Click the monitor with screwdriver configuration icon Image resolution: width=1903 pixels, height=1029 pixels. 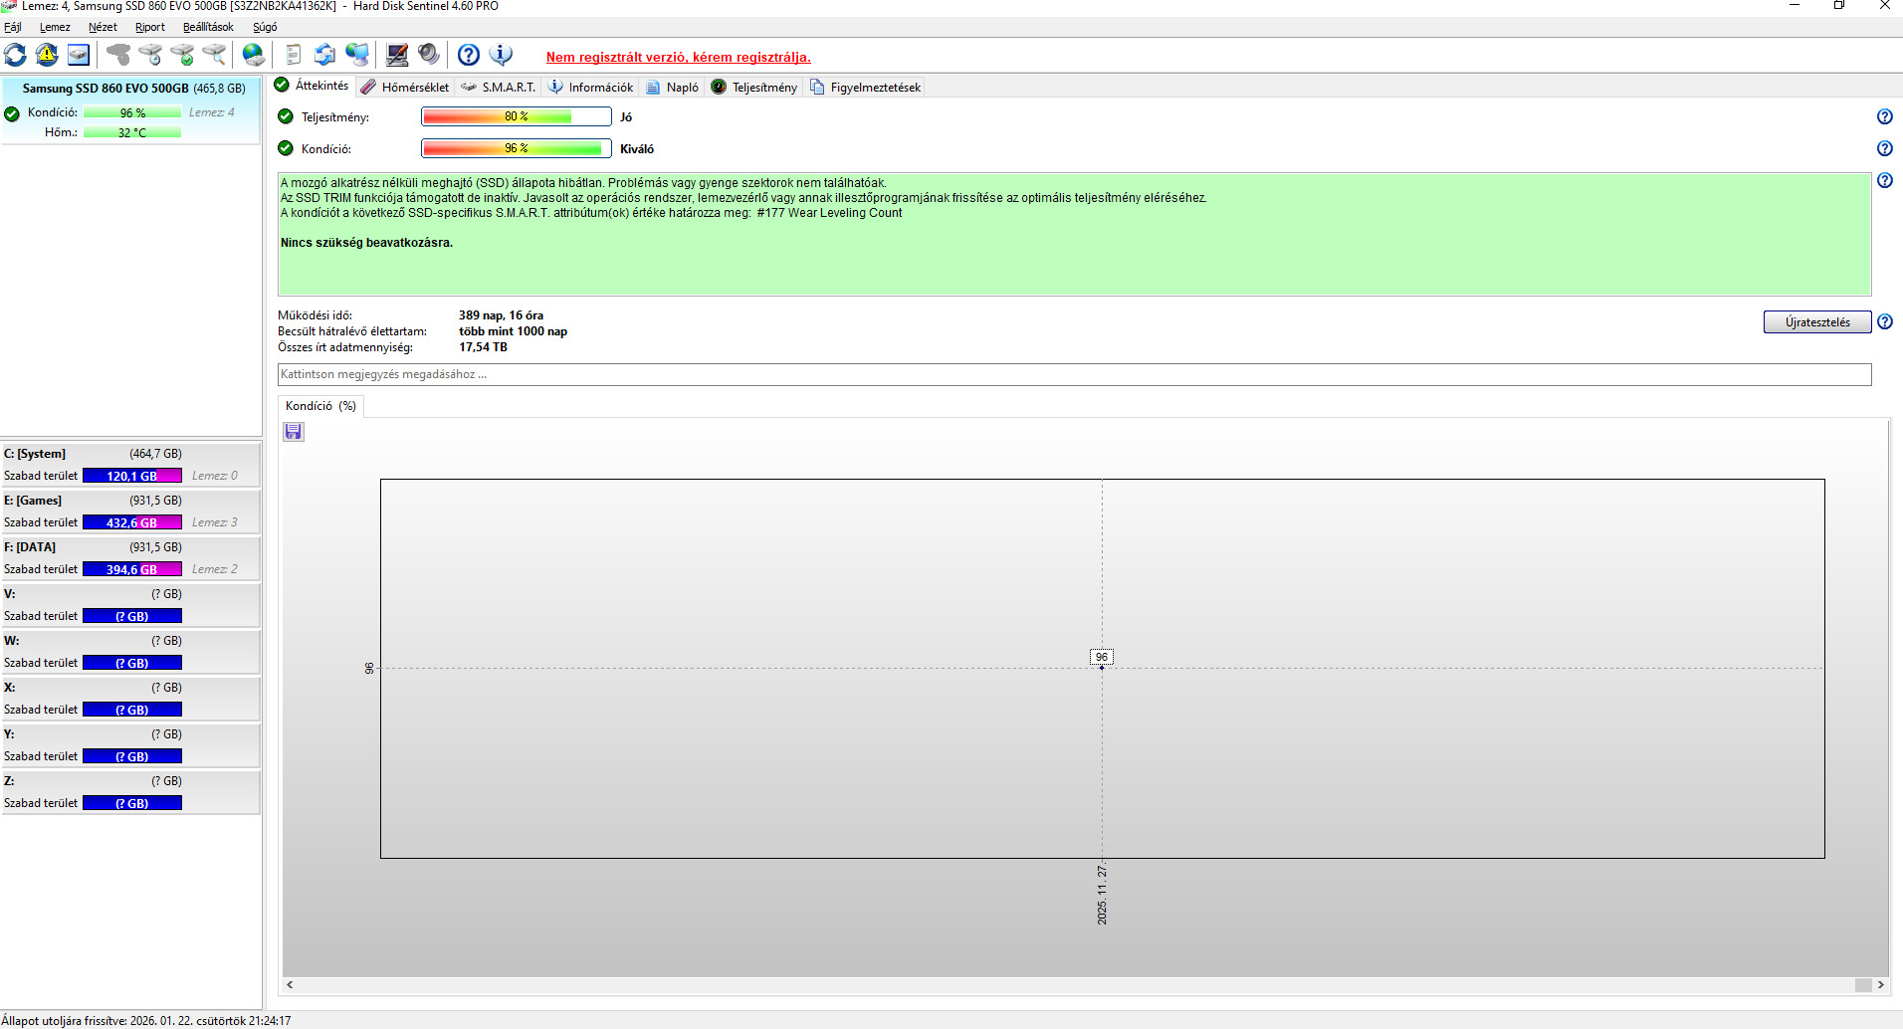click(397, 55)
